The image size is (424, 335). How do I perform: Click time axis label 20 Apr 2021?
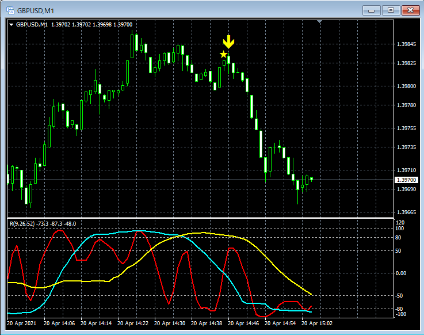(22, 323)
